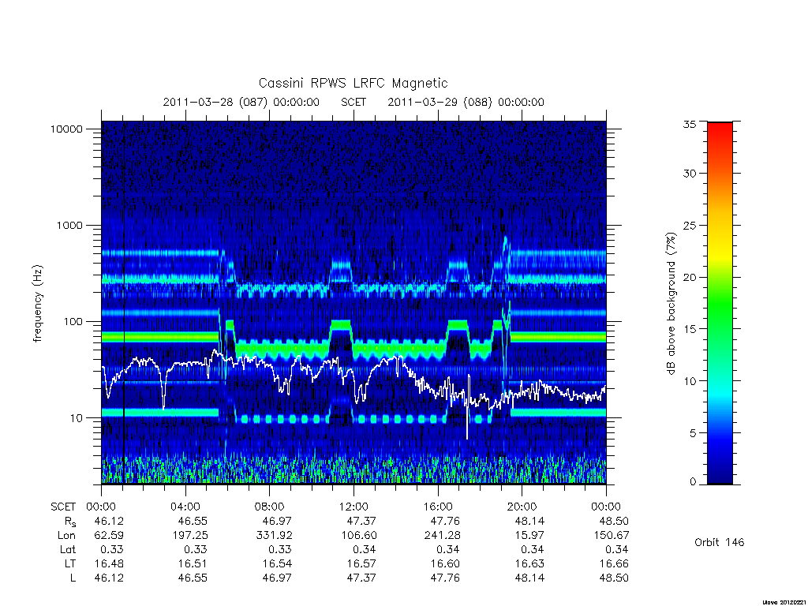Click color bar tick label "15"
Screen dimensions: 808x606
click(689, 329)
